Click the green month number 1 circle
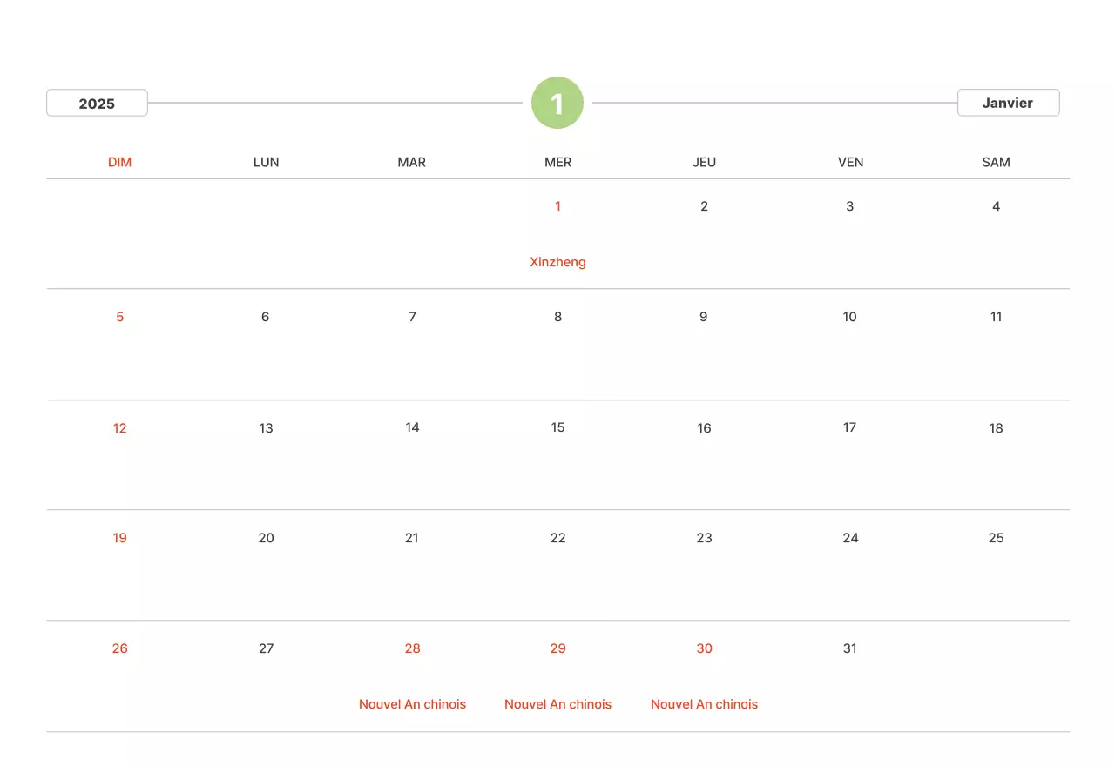Screen dimensions: 1115x766 (x=557, y=103)
